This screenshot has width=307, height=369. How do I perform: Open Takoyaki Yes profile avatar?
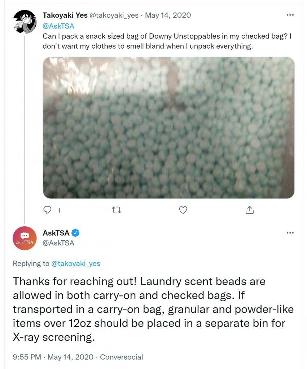tap(25, 22)
